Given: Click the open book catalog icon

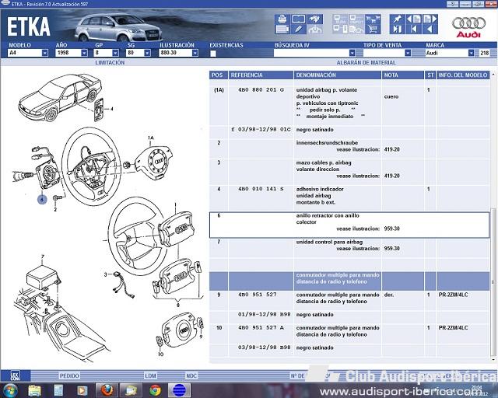Looking at the screenshot, I should (298, 19).
